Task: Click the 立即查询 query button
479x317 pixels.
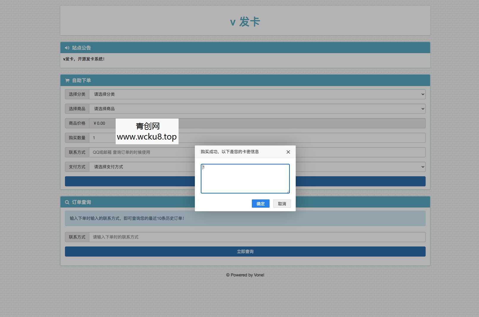Action: coord(245,251)
